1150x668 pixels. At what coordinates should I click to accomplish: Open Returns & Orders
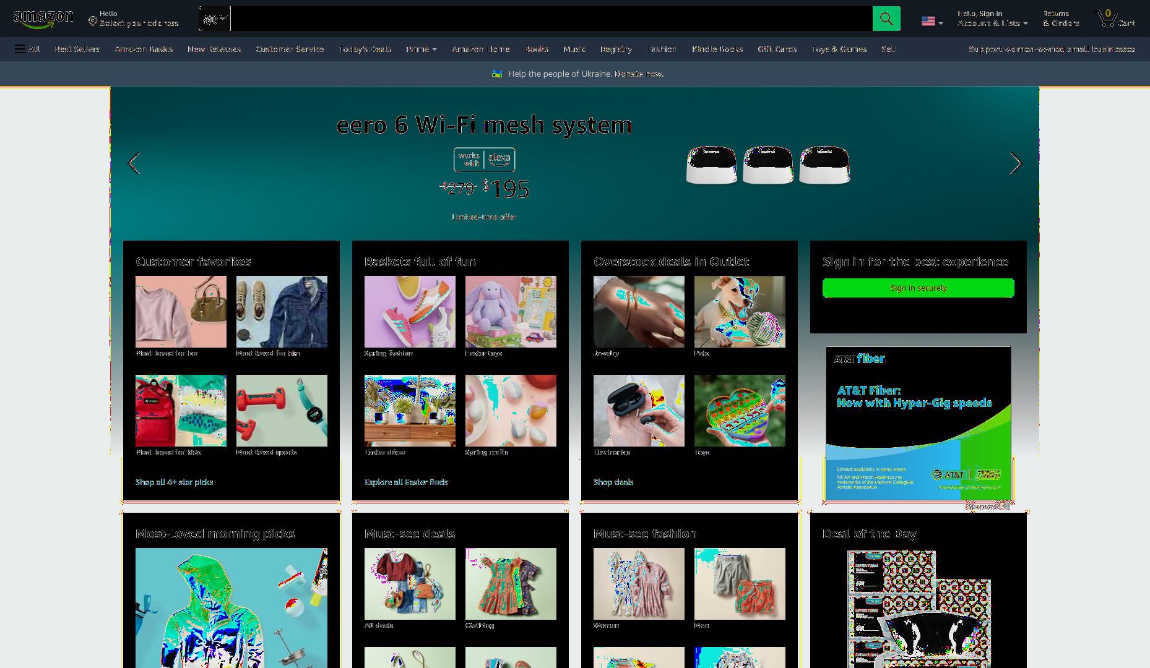pyautogui.click(x=1061, y=19)
